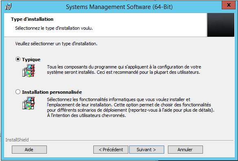Click the custom installation description paragraph
Screen dimensions: 238x161
click(130, 108)
